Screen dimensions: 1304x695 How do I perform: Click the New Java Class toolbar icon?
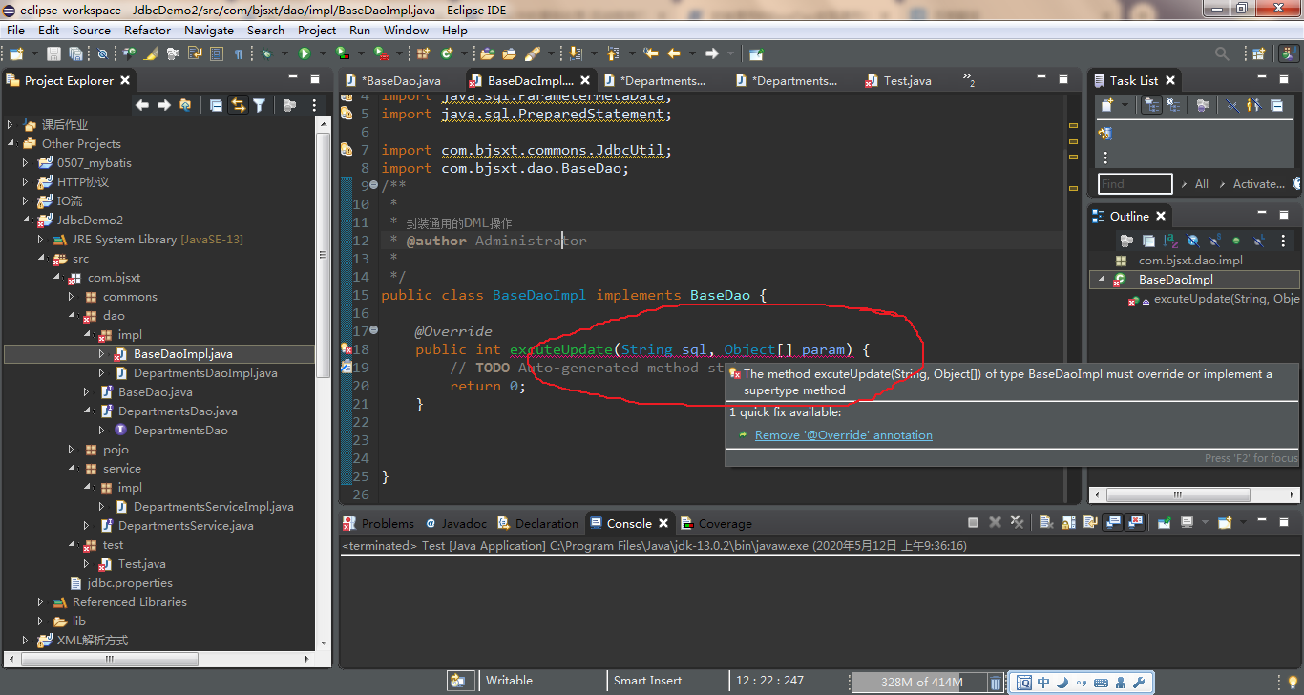click(446, 53)
